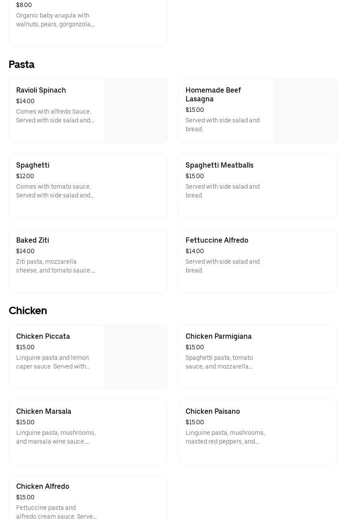352x523 pixels.
Task: Click the Beef Lasagna photo thumbnail
Action: pos(305,111)
